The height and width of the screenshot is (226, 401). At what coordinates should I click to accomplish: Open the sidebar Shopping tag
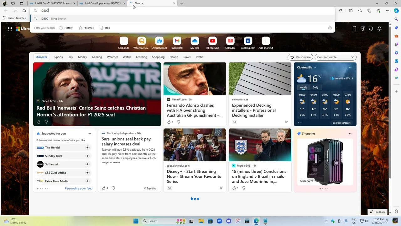(396, 28)
